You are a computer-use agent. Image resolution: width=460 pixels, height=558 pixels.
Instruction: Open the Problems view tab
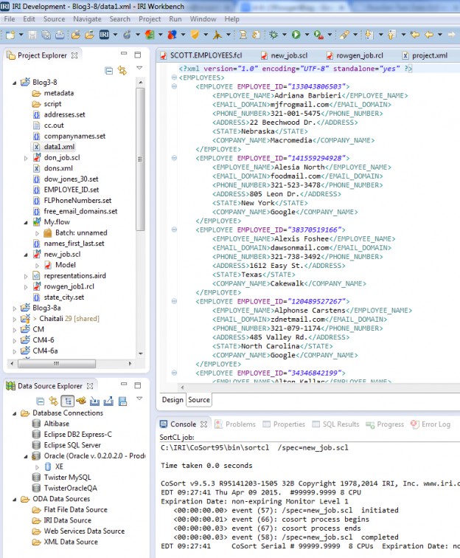[236, 424]
